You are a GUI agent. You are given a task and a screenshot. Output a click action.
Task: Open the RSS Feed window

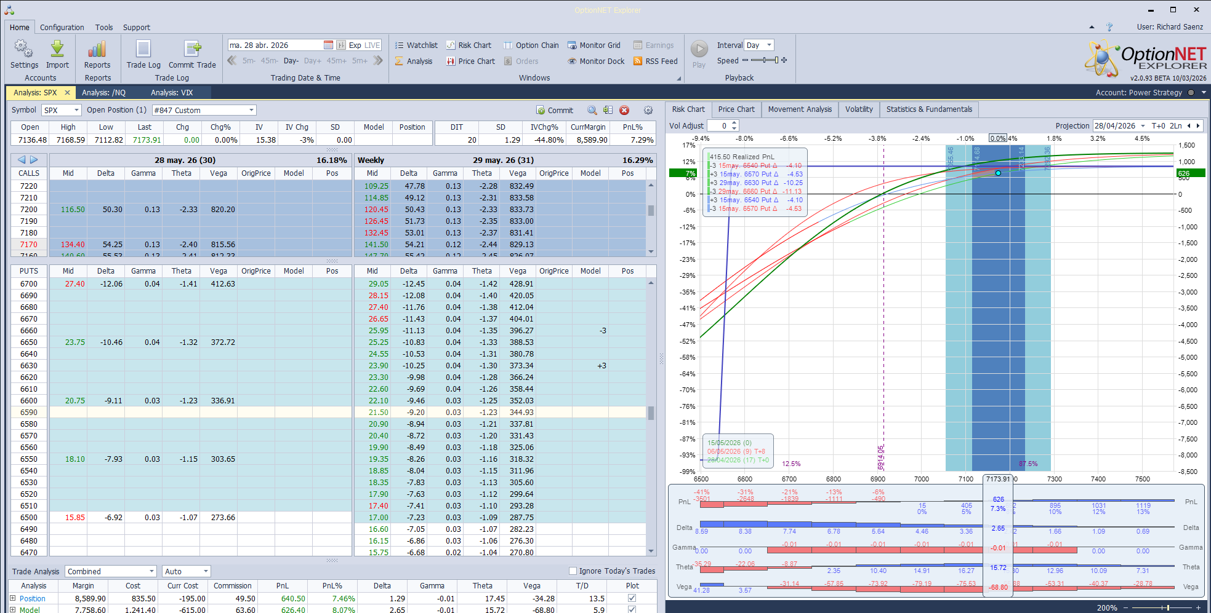click(x=655, y=61)
